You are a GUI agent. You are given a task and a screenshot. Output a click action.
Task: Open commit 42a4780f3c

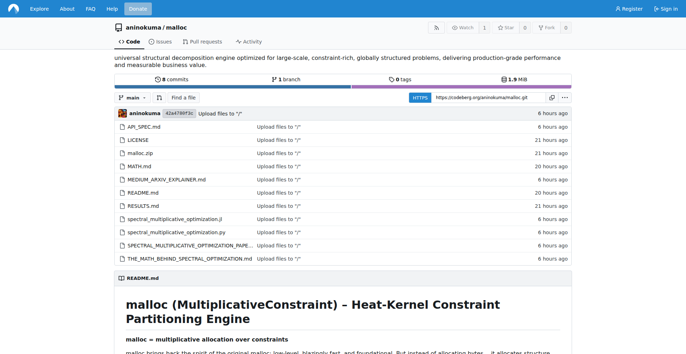tap(179, 113)
